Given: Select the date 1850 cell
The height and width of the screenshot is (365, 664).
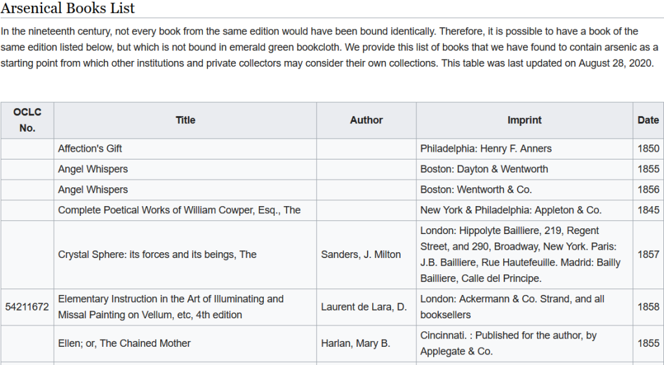Looking at the screenshot, I should [648, 148].
